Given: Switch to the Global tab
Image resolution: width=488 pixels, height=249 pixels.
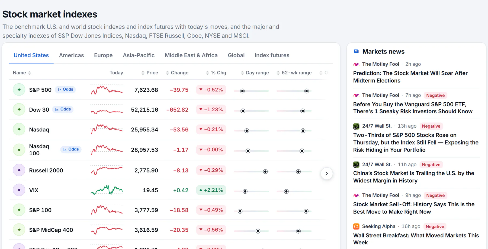Looking at the screenshot, I should [236, 55].
